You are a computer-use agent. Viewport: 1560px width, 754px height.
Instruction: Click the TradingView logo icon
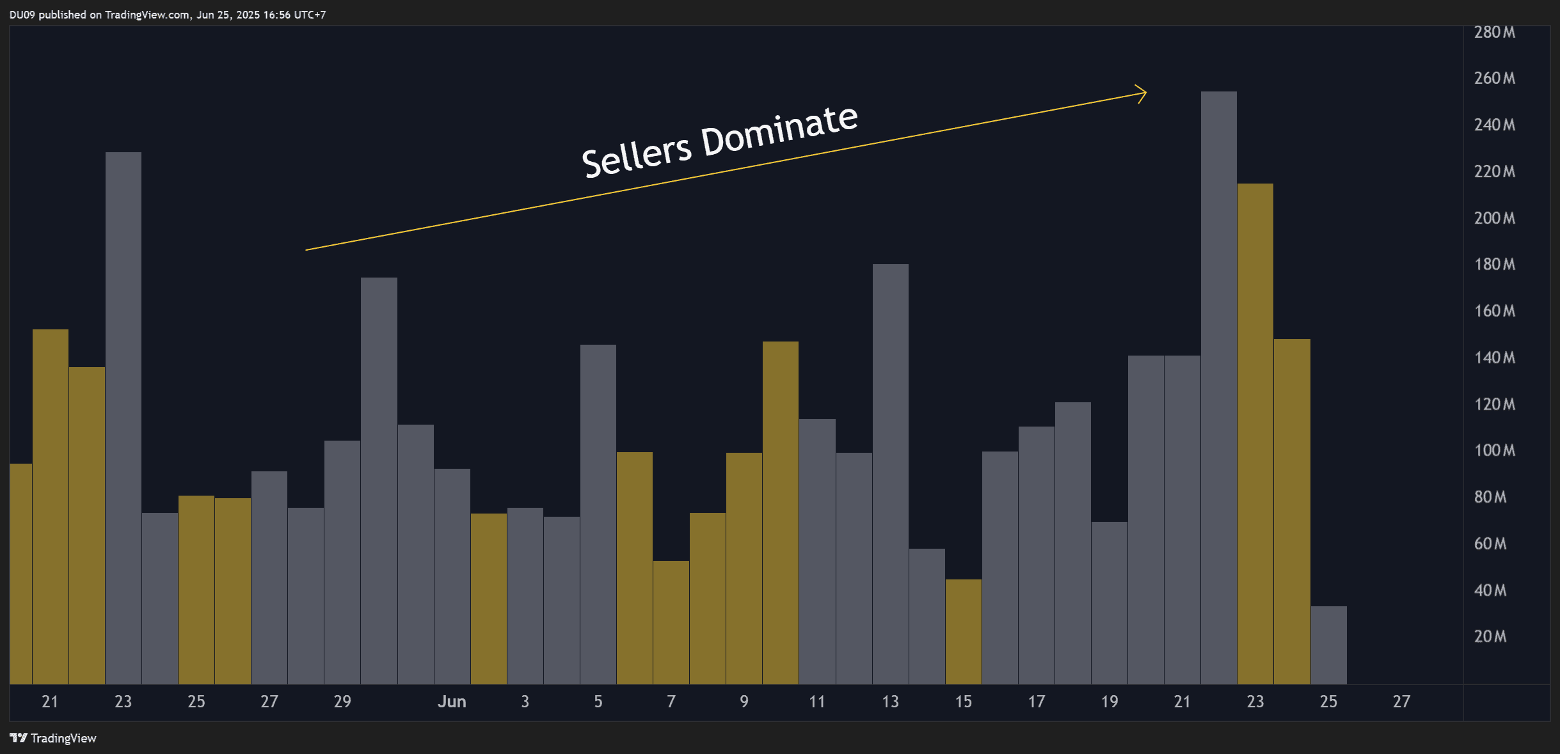pyautogui.click(x=18, y=738)
